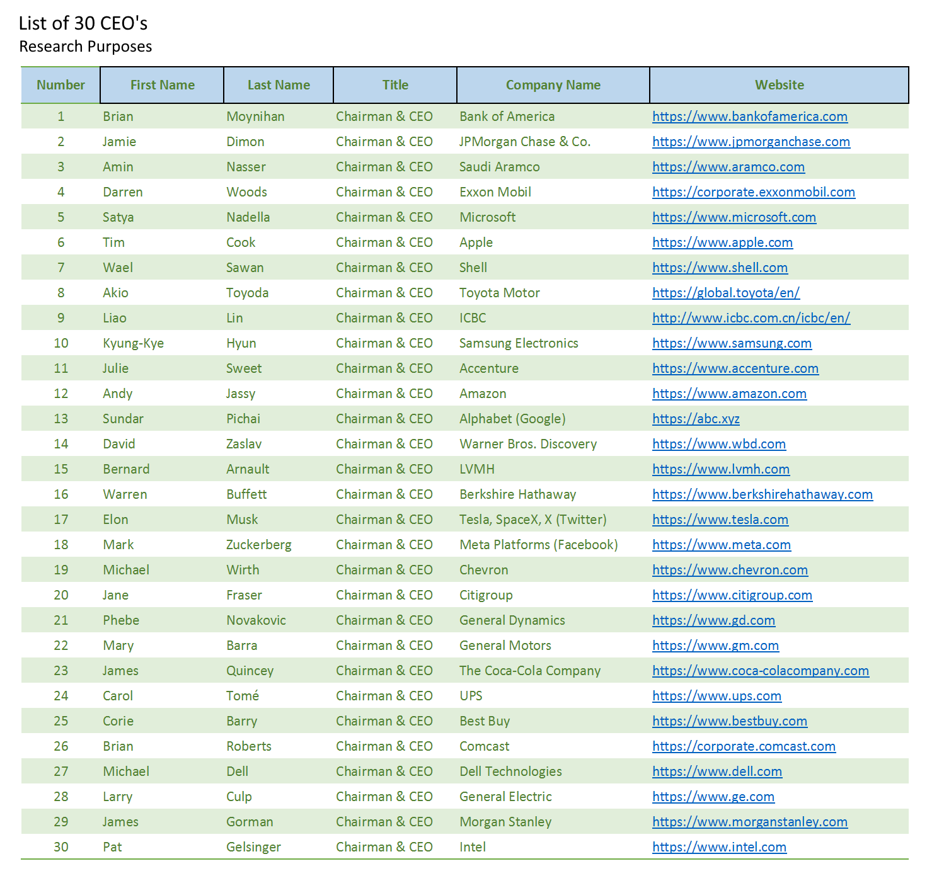This screenshot has width=927, height=888.
Task: Click the corporate.comcast.com link
Action: pos(744,746)
